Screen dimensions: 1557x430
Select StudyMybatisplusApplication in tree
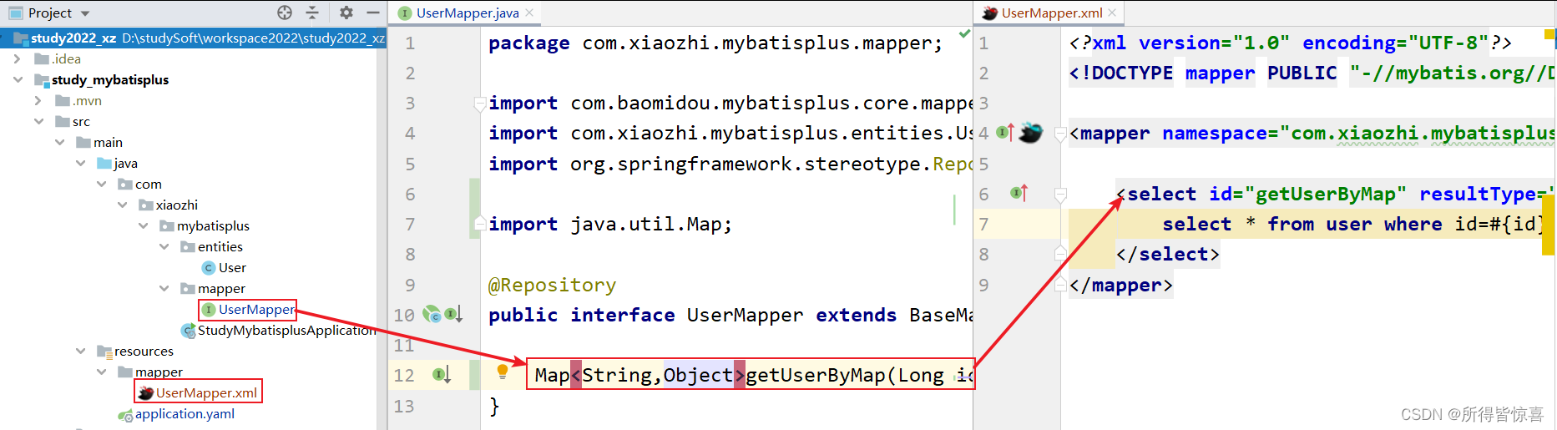click(286, 331)
